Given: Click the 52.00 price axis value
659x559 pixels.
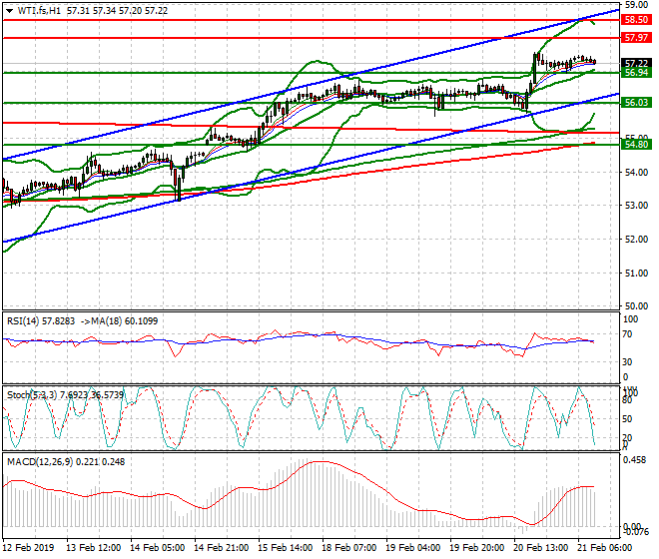Looking at the screenshot, I should (x=636, y=240).
